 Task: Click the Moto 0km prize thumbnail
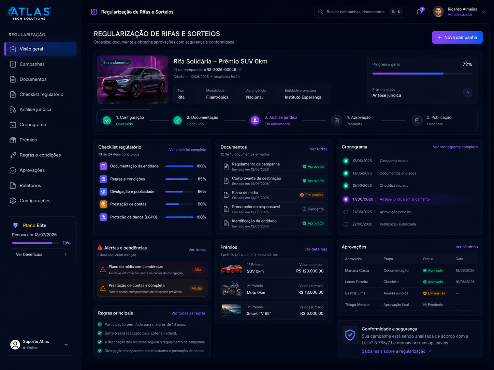[x=232, y=289]
